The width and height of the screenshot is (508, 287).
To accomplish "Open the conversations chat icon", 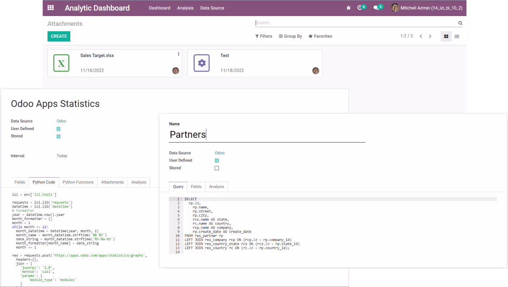I will click(376, 8).
